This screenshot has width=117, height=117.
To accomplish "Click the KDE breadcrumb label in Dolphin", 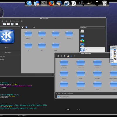I will 34,27.
